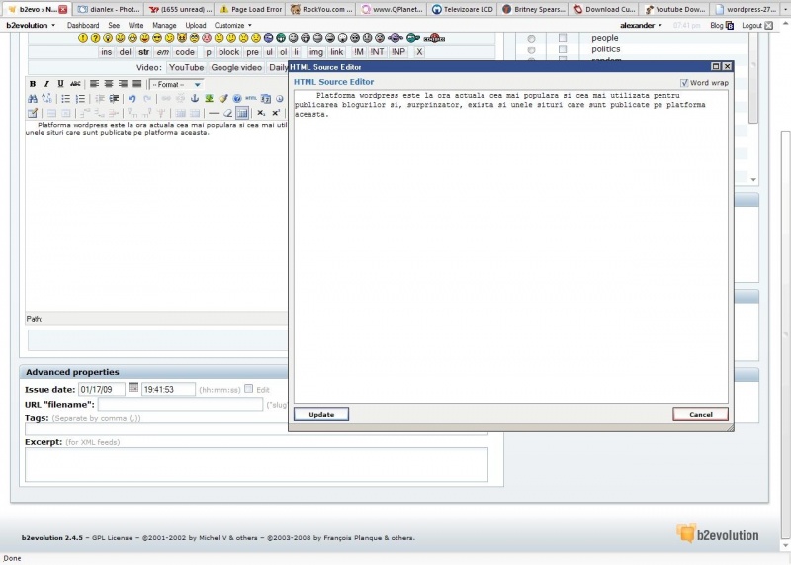Screen dimensions: 791x565
Task: Switch to Page Load Error browser tab
Action: click(x=250, y=9)
